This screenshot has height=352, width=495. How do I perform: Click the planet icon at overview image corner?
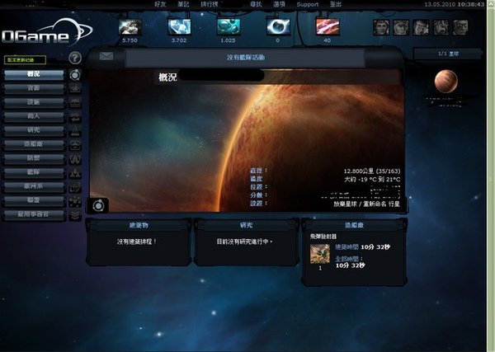click(x=98, y=205)
